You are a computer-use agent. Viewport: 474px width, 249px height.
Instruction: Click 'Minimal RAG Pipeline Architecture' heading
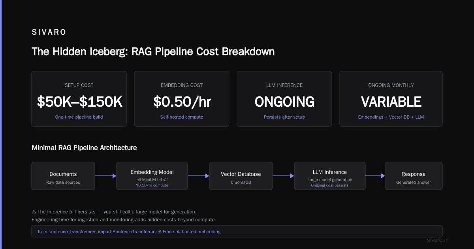coord(84,148)
